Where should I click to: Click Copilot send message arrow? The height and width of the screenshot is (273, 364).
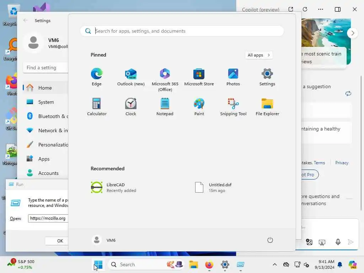point(350,242)
